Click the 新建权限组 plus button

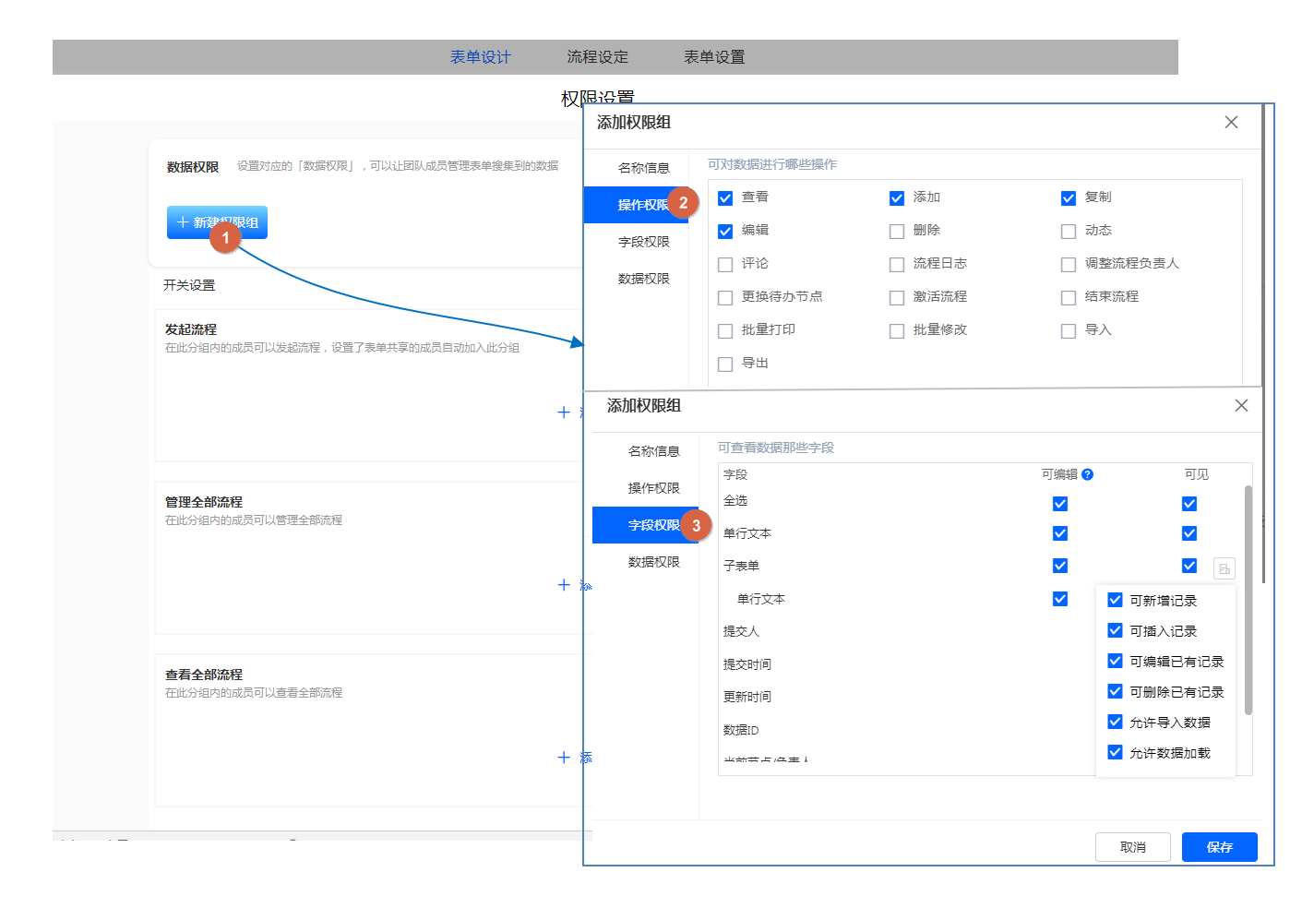pos(217,222)
